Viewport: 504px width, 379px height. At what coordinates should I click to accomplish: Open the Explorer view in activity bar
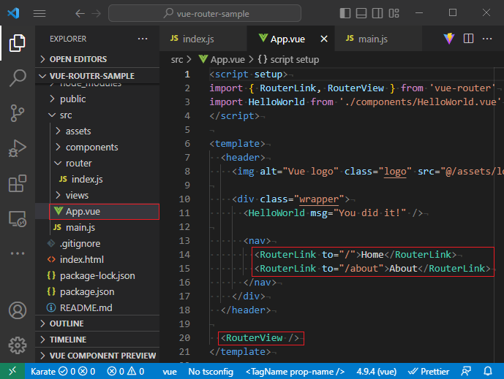point(18,43)
